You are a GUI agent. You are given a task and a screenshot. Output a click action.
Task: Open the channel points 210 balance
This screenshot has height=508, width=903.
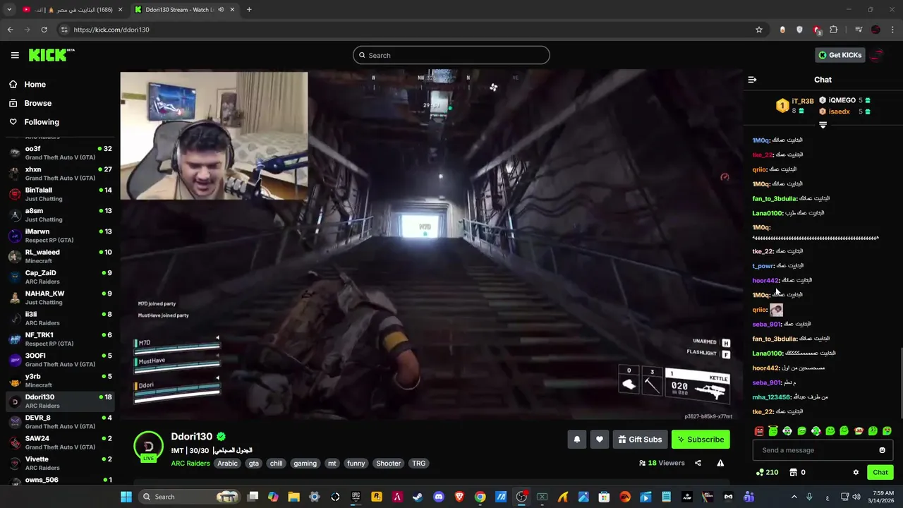pos(767,473)
